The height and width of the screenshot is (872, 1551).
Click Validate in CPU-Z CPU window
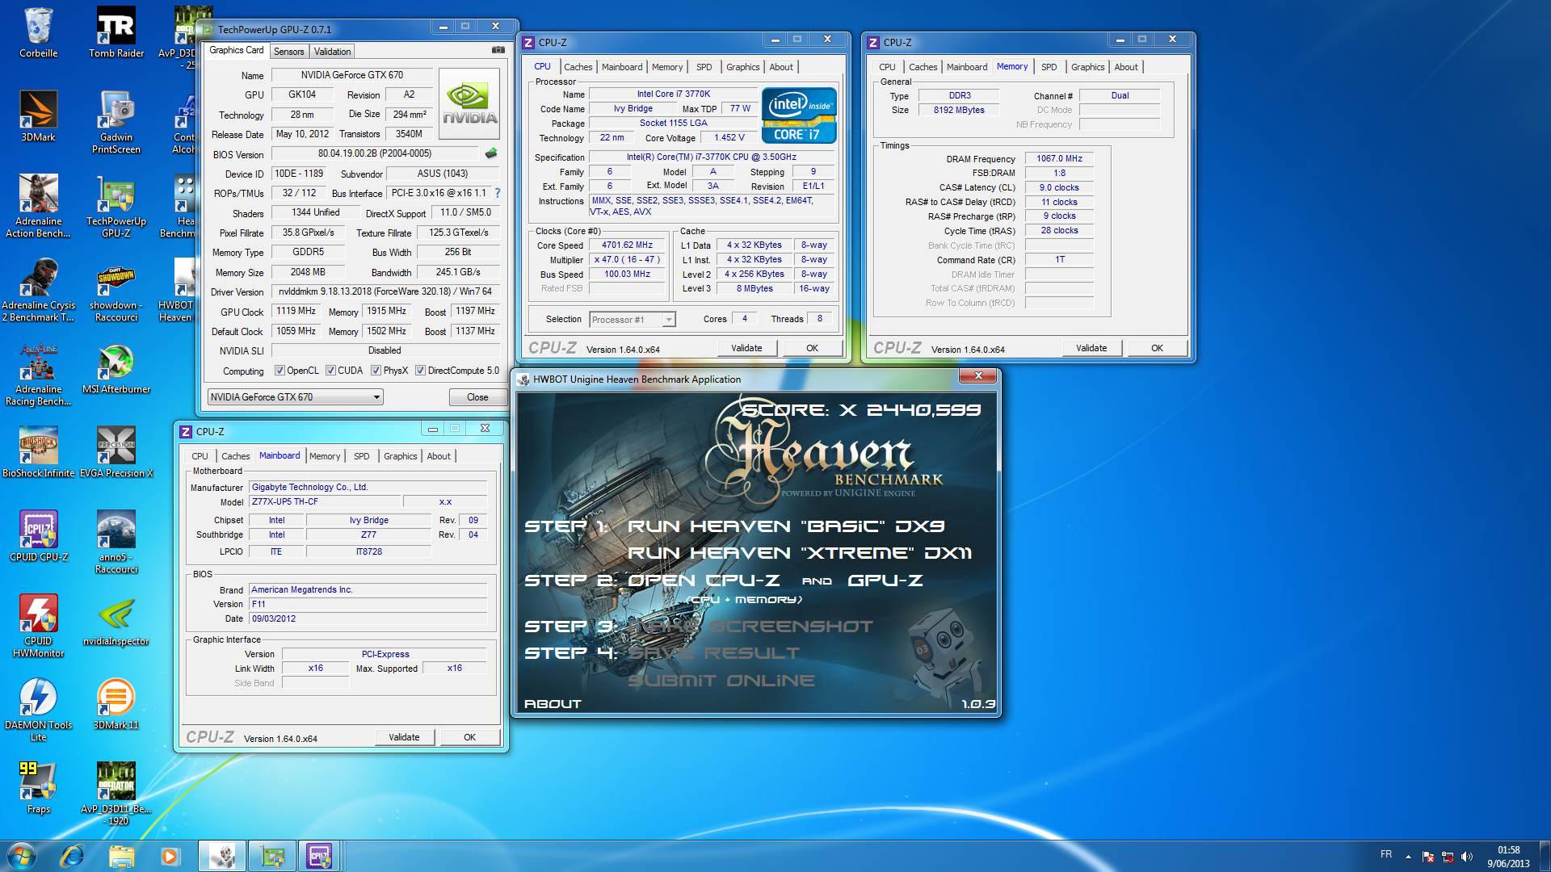click(746, 348)
